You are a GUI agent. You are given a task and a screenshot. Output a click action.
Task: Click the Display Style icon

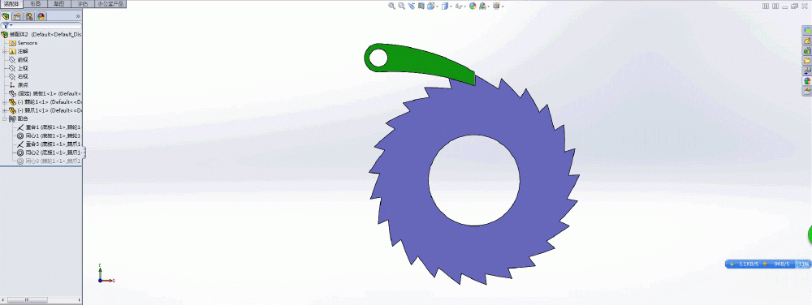[444, 6]
